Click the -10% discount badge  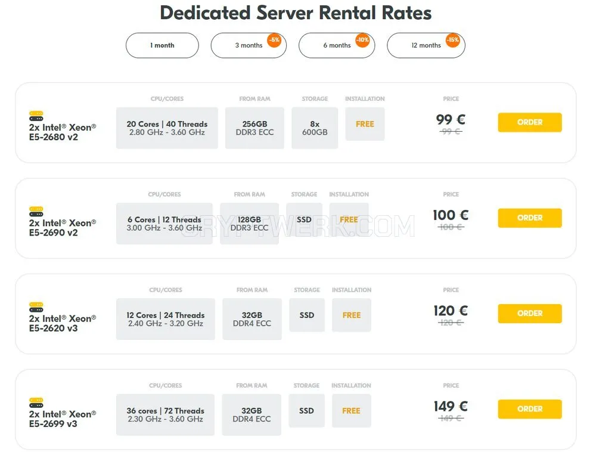[362, 40]
